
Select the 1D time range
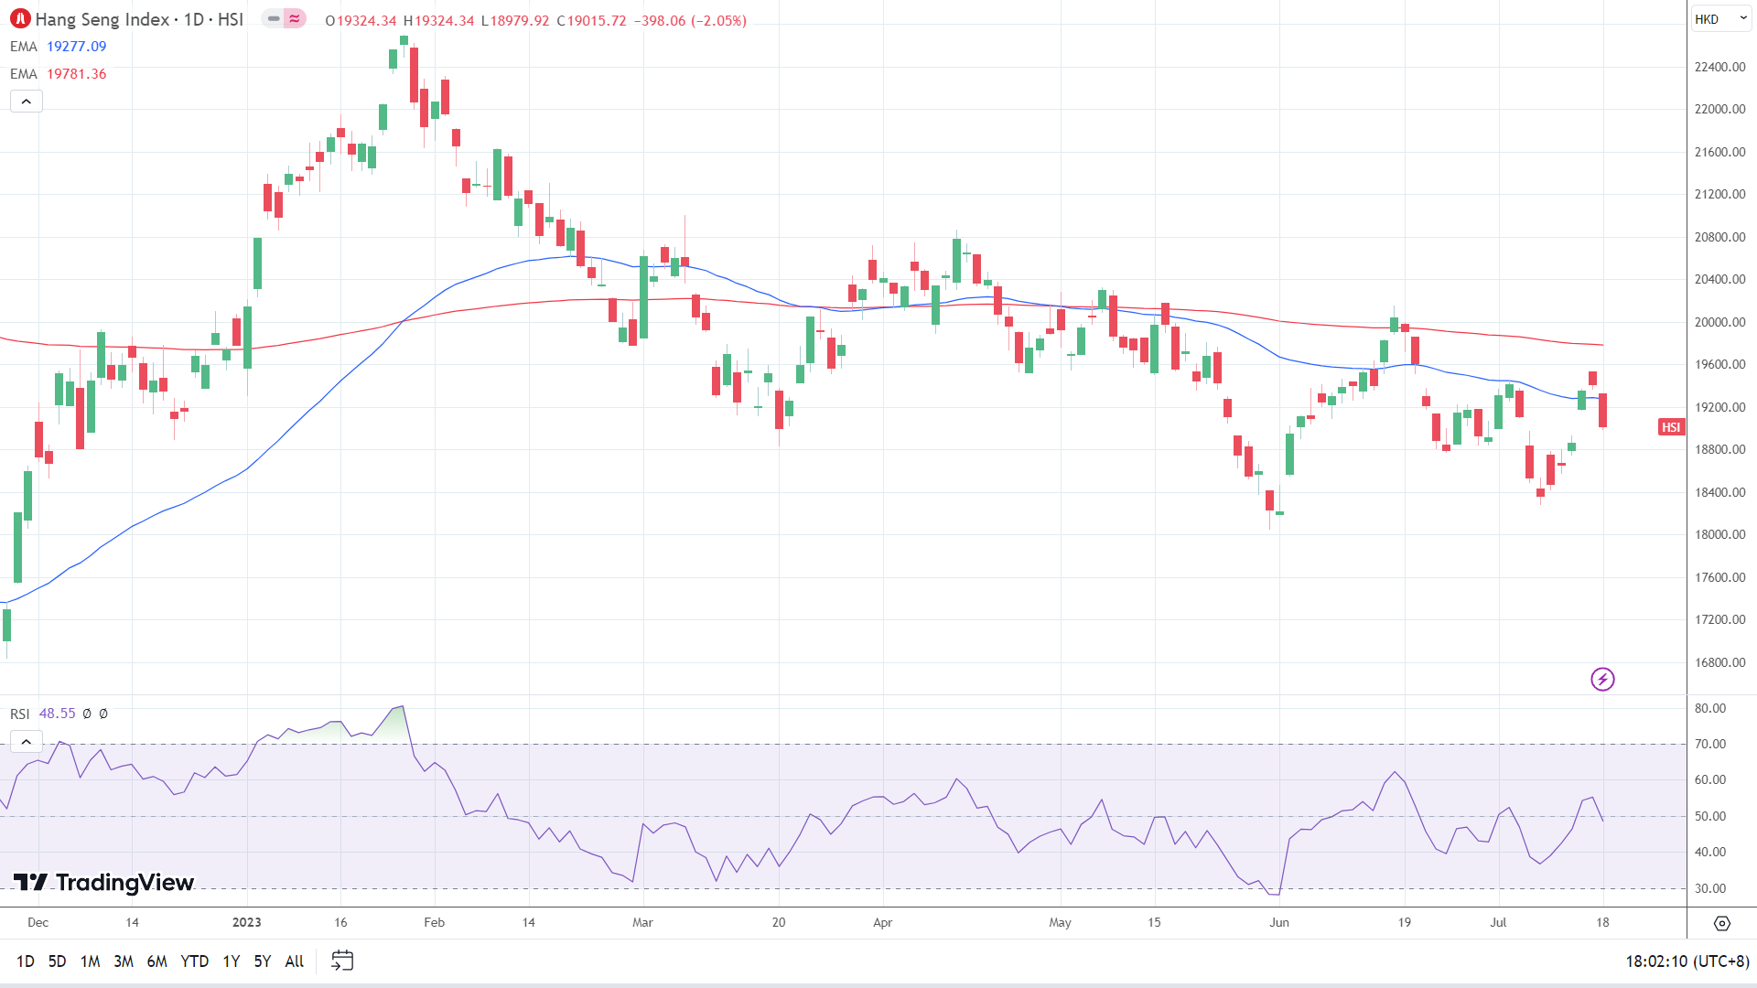coord(26,961)
